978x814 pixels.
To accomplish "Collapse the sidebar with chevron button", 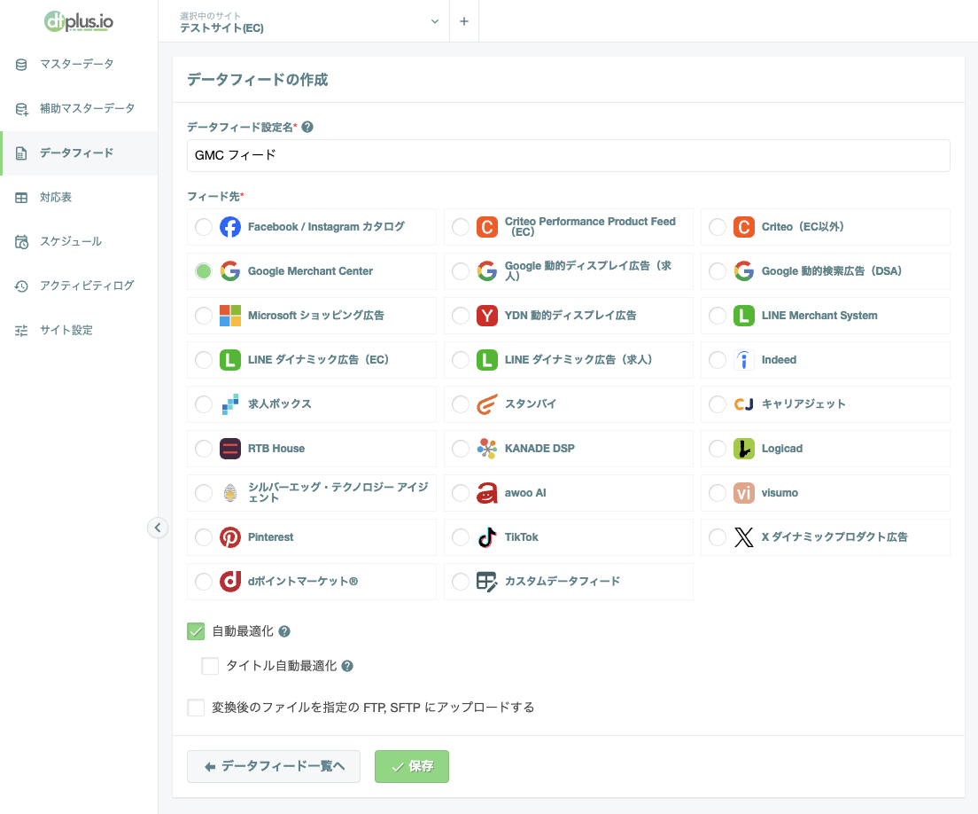I will click(x=158, y=528).
